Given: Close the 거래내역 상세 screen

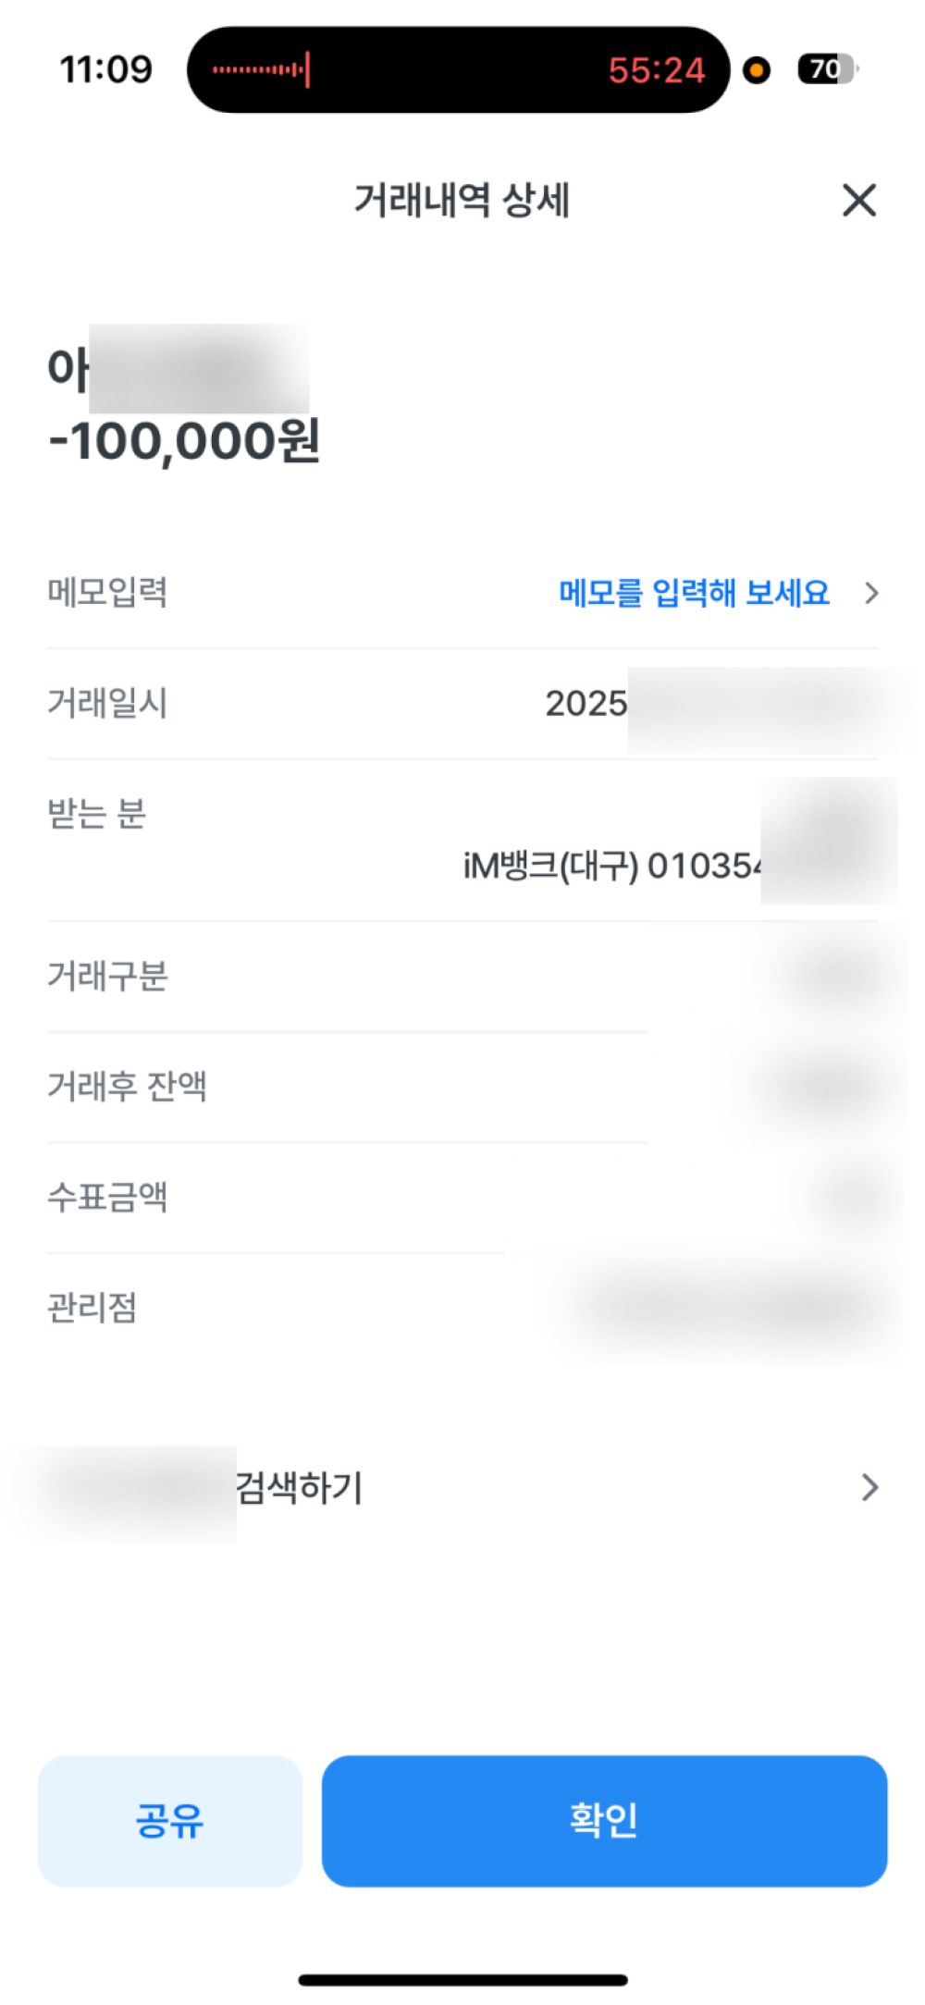Looking at the screenshot, I should click(858, 200).
